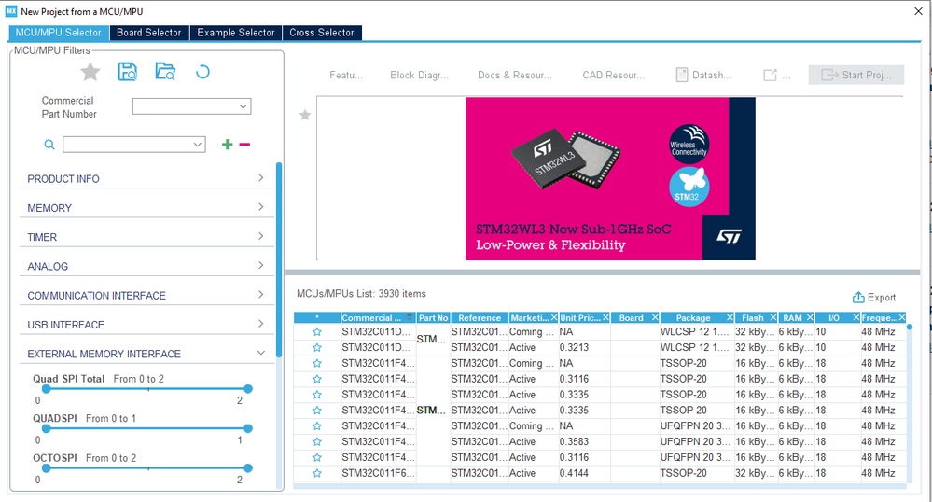Open Docs & Resources
This screenshot has height=502, width=932.
pos(515,75)
